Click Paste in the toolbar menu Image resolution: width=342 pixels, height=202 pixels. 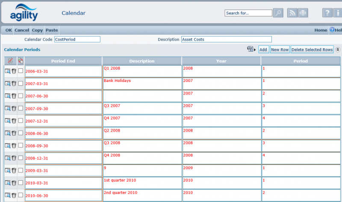(x=51, y=30)
